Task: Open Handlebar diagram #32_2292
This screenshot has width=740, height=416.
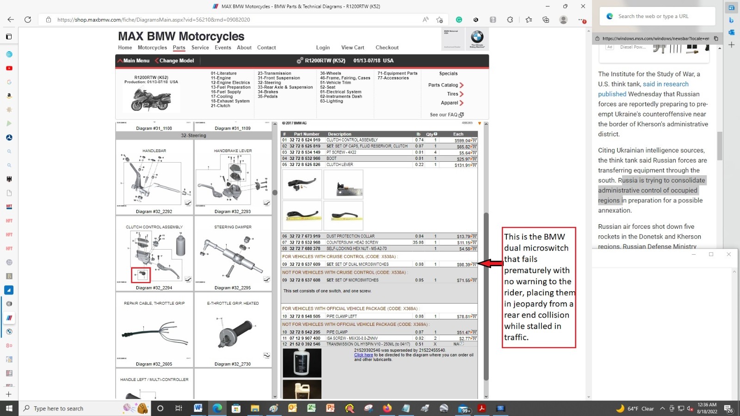Action: 154,178
